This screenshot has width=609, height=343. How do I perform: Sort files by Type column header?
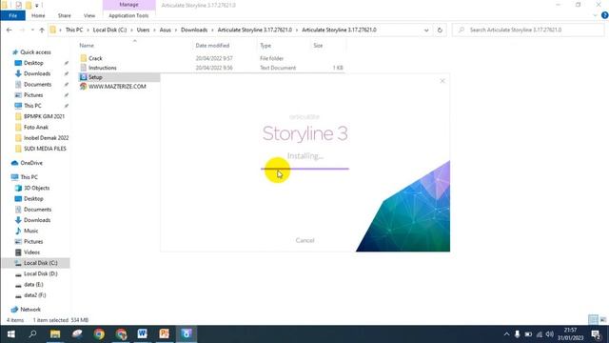click(265, 46)
